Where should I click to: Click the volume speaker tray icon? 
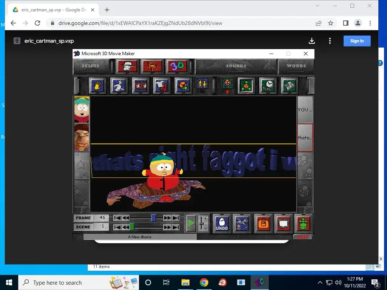click(x=338, y=282)
